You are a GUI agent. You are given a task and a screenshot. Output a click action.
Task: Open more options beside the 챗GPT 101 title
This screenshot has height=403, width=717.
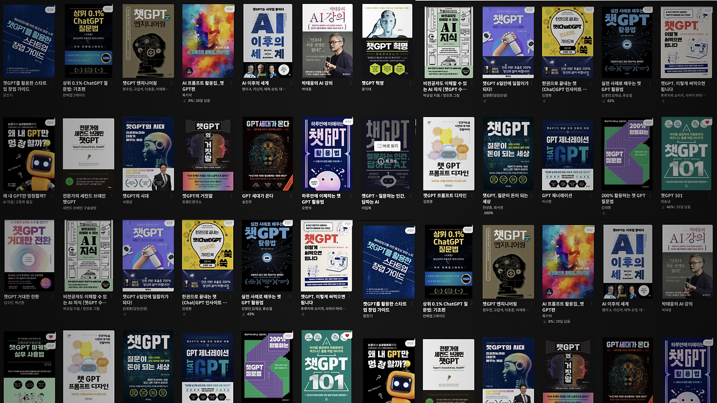(x=710, y=196)
